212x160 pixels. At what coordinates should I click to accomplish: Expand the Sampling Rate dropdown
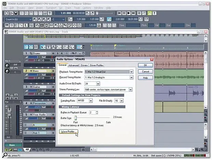[x=91, y=101]
